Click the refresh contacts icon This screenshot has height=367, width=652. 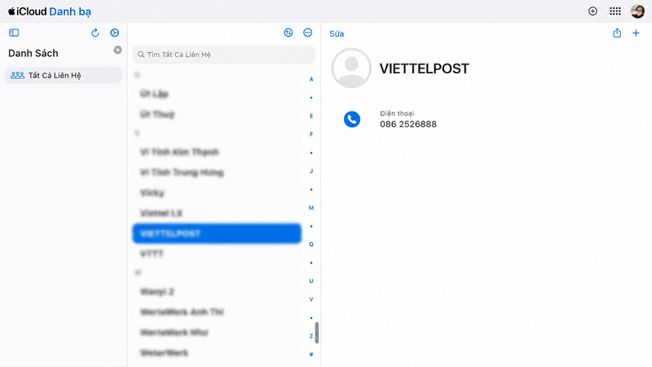(95, 33)
